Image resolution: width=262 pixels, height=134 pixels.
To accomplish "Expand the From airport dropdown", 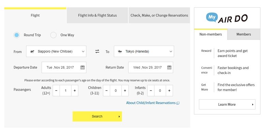I will pos(56,51).
